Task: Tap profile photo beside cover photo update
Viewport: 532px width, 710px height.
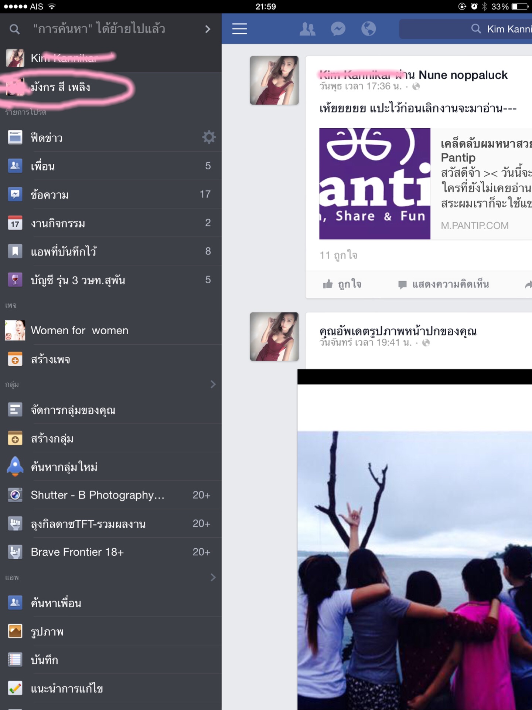Action: click(274, 337)
